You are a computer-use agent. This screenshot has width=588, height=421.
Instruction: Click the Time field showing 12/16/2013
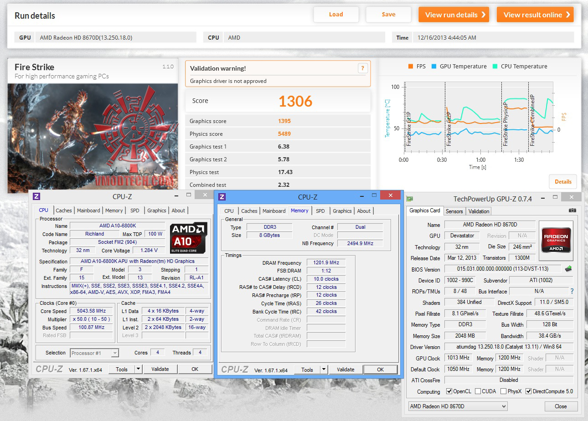coord(493,37)
